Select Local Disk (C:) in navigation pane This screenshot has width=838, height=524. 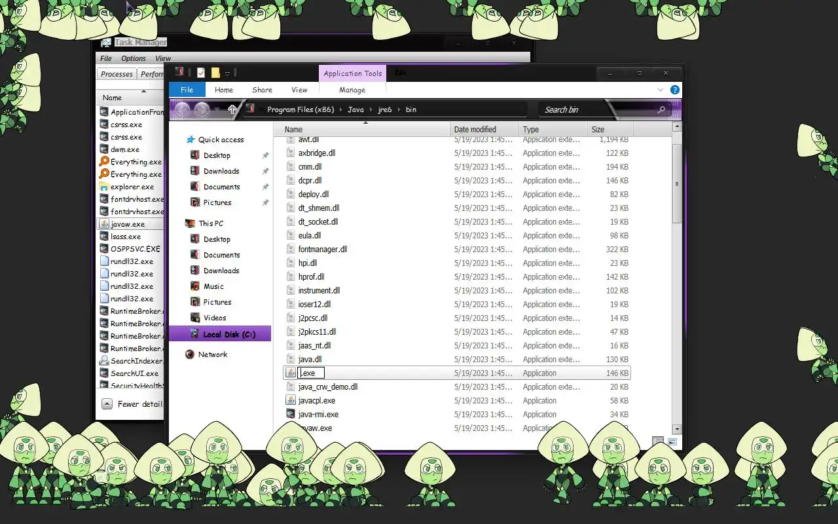220,334
